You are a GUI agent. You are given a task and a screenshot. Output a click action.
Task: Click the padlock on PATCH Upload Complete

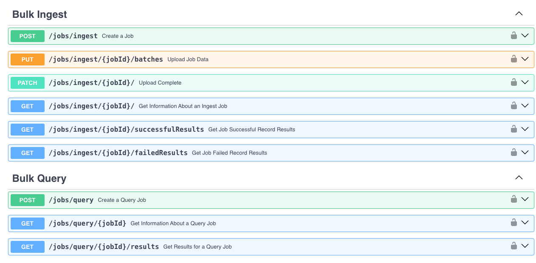click(514, 82)
